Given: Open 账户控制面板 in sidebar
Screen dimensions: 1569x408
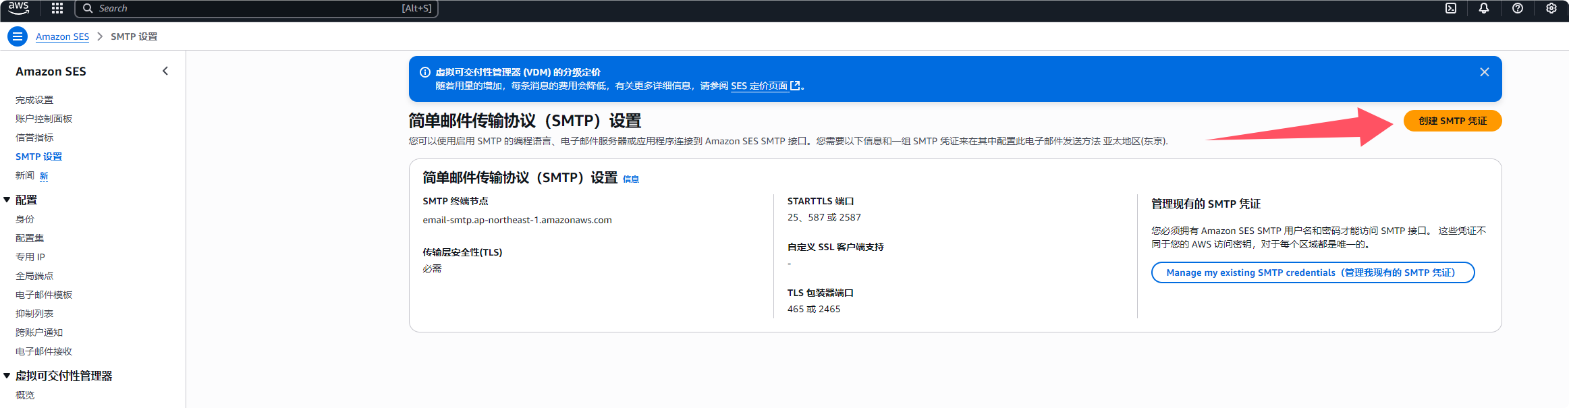Looking at the screenshot, I should (44, 119).
